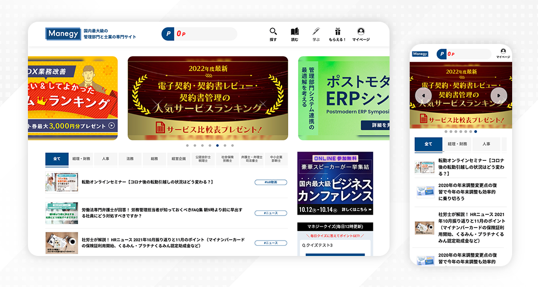Viewport: 538px width, 287px height.
Task: Switch to the 総務 tab
Action: [x=154, y=159]
